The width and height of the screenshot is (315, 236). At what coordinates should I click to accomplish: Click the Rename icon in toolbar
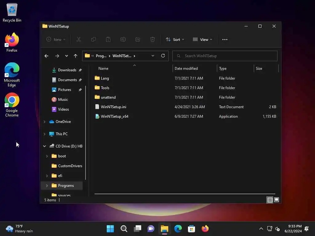coord(123,40)
